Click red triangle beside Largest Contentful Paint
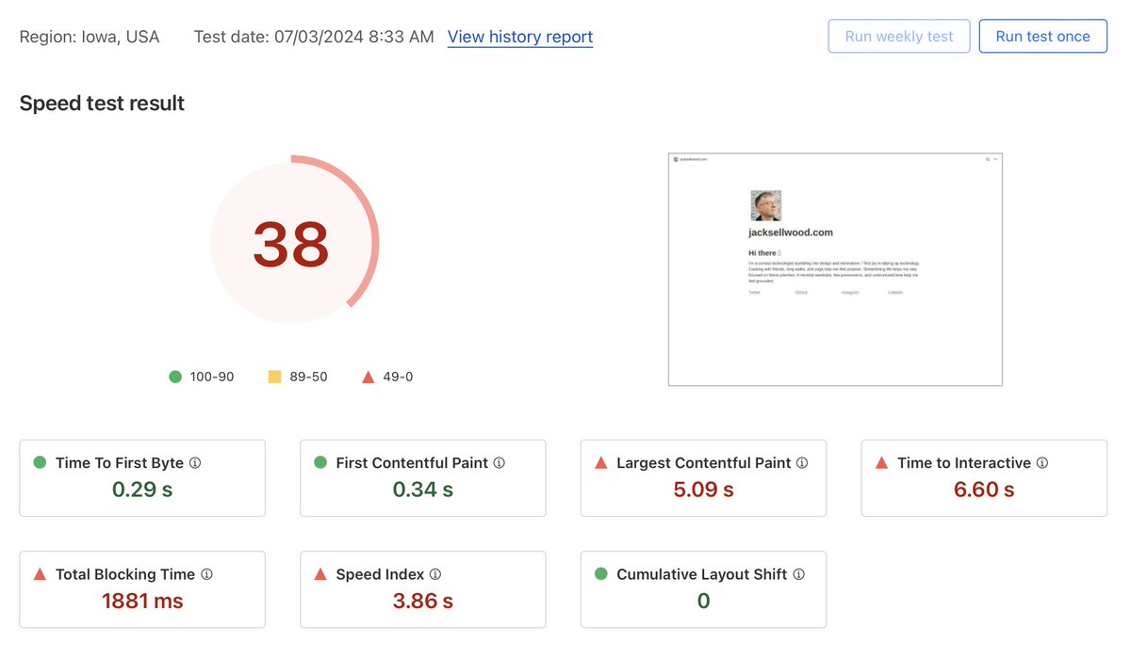 [x=601, y=462]
